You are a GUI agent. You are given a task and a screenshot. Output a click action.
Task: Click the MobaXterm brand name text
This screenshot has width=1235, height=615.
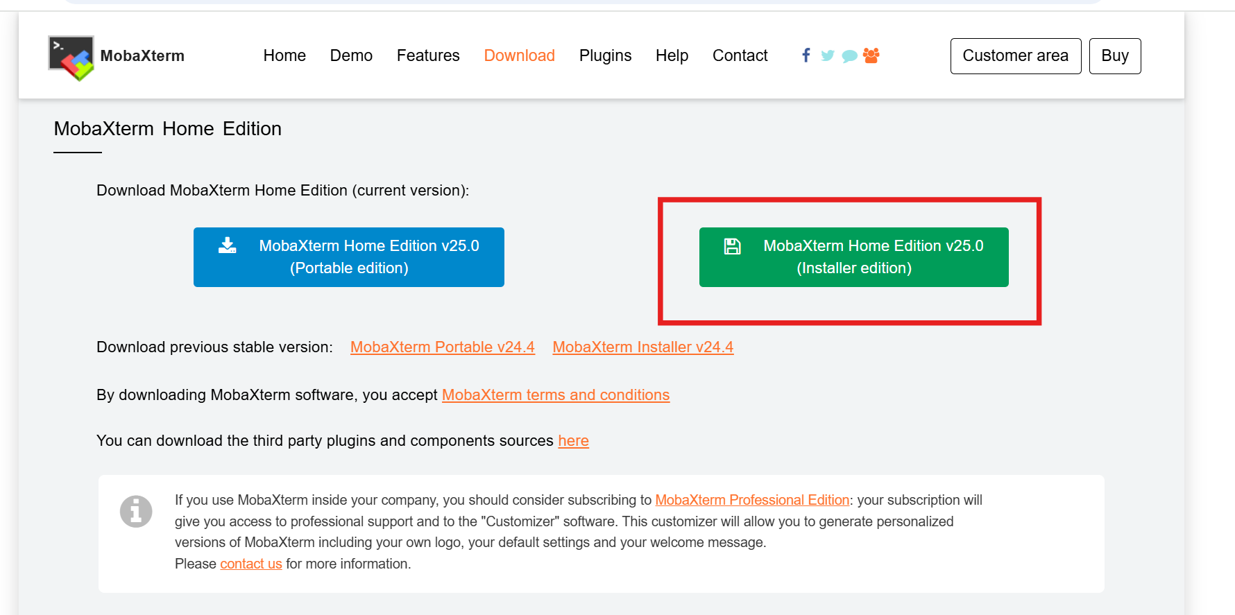[142, 56]
